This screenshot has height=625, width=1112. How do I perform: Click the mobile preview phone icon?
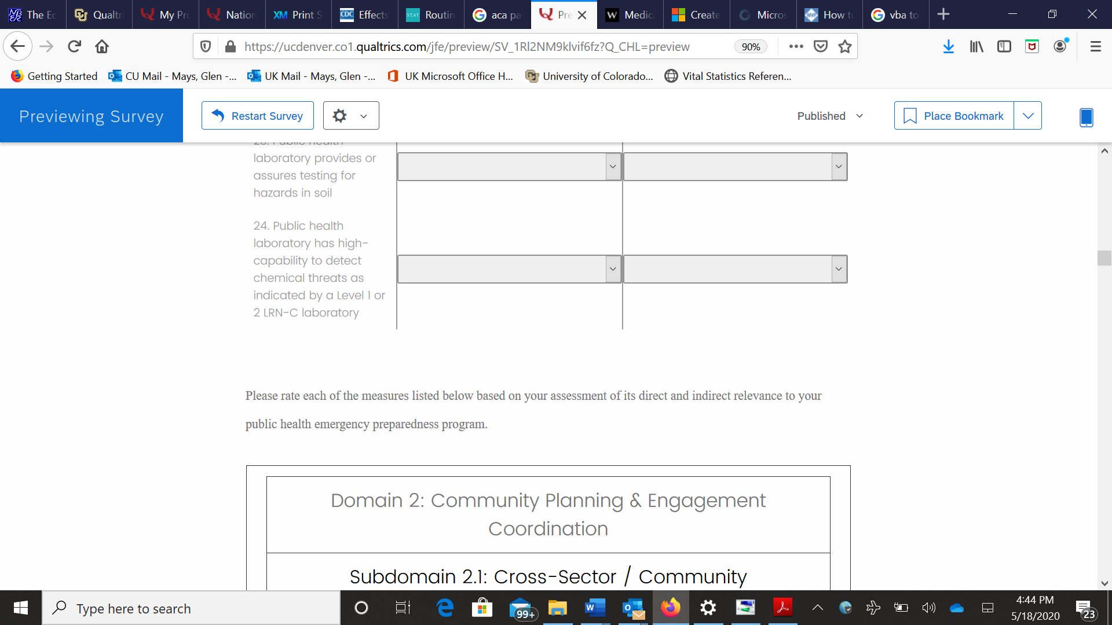pos(1086,117)
